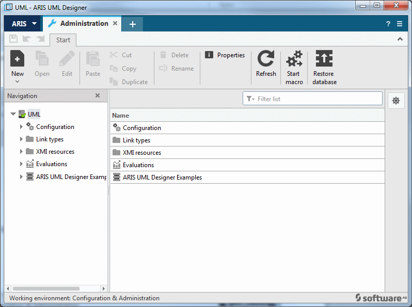Click the Evaluations chart icon in list
412x307 pixels.
pos(116,165)
